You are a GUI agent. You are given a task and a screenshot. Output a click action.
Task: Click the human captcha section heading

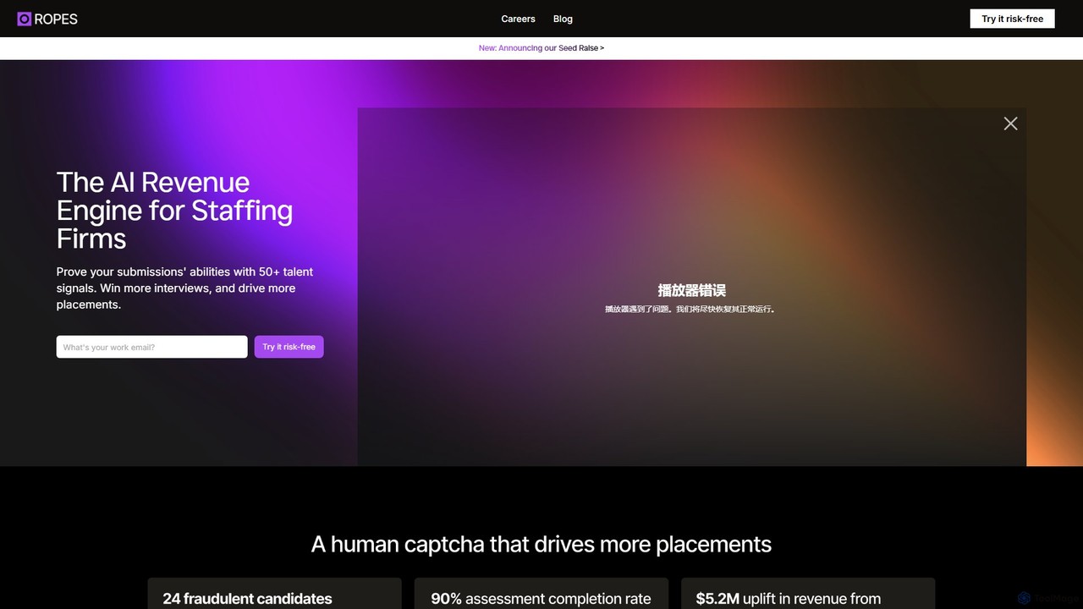point(541,544)
